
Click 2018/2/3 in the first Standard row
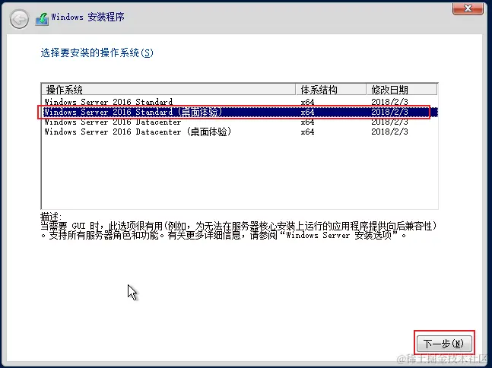point(389,102)
